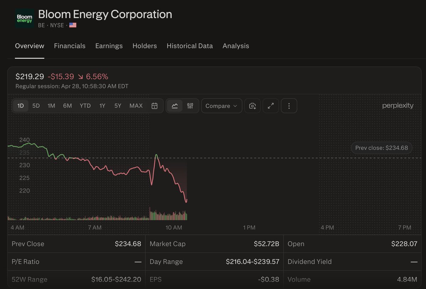Viewport: 426px width, 289px height.
Task: Click the Prev close: $234.68 chart label
Action: [382, 148]
